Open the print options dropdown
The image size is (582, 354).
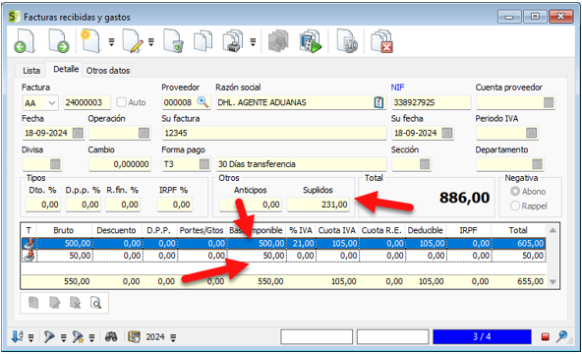click(253, 42)
